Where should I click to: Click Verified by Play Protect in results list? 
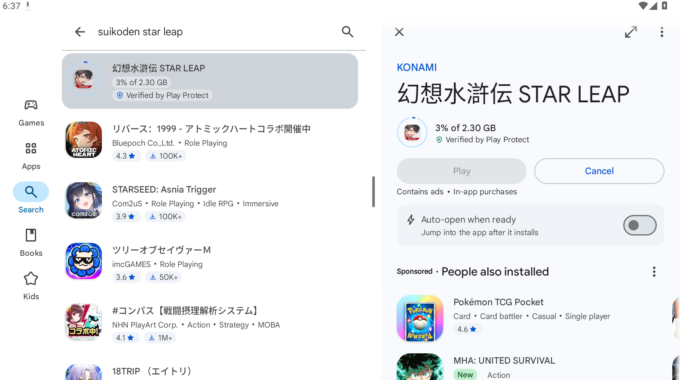point(162,95)
